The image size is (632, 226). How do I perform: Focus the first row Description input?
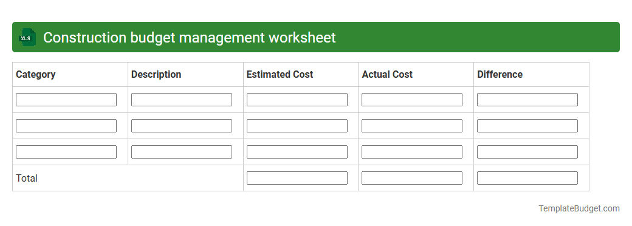[x=181, y=100]
